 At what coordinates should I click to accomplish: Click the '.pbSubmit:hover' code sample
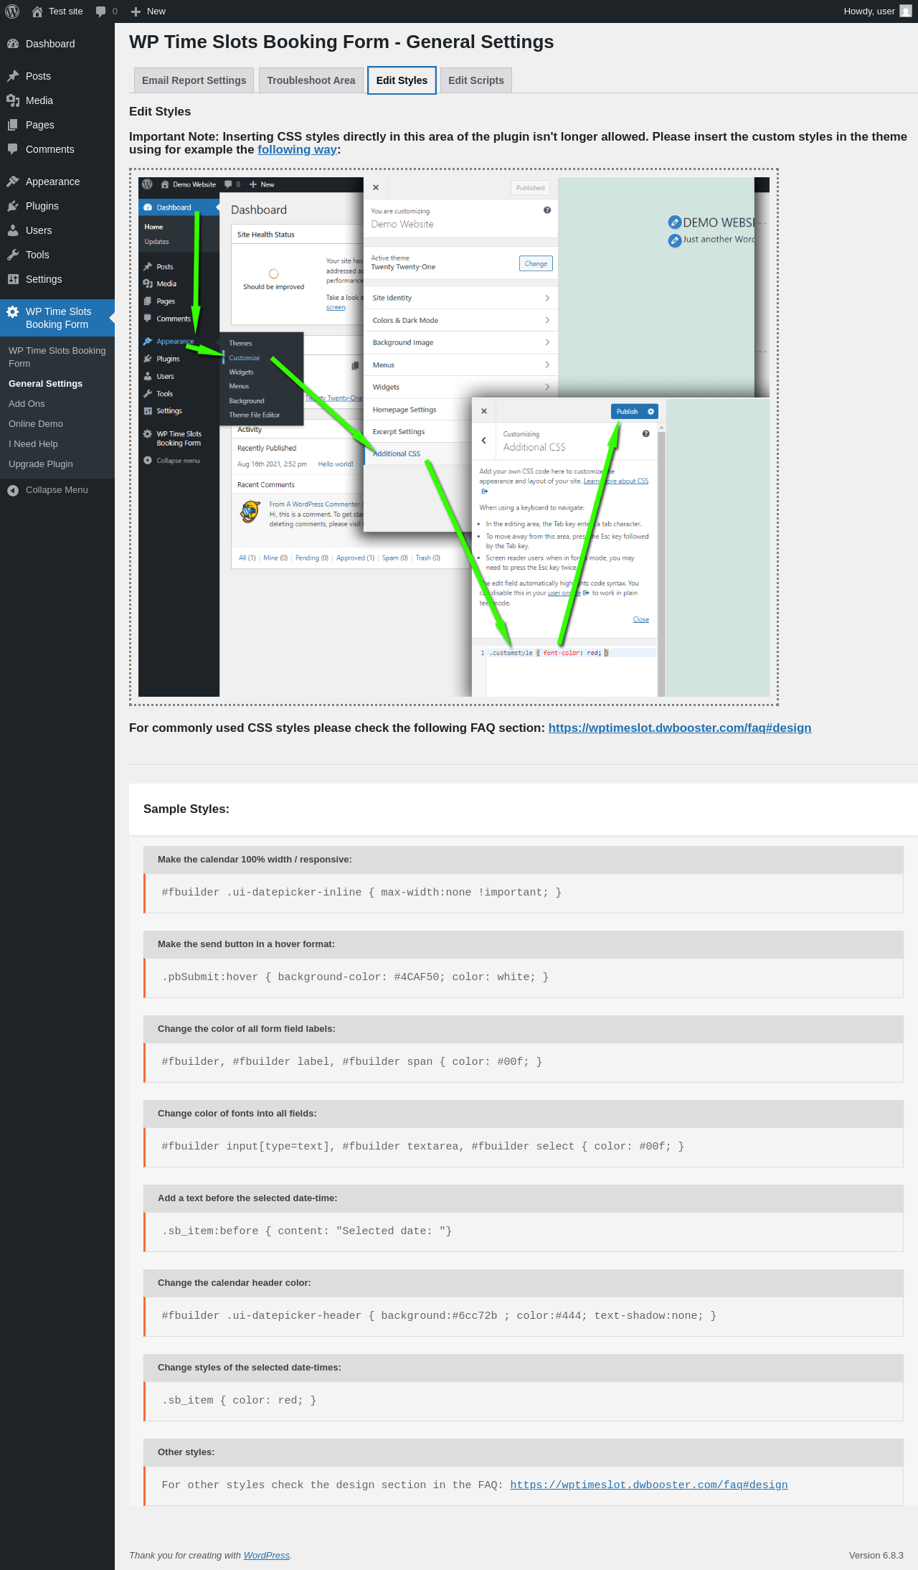pos(524,977)
